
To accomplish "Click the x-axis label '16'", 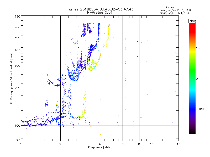I will click(x=178, y=144).
